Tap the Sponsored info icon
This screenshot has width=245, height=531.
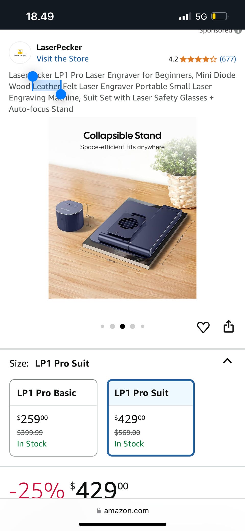(x=238, y=31)
